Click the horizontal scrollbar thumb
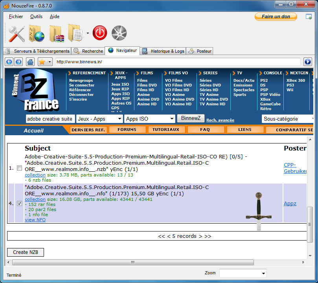The height and width of the screenshot is (283, 318). click(133, 262)
